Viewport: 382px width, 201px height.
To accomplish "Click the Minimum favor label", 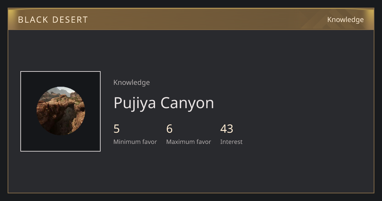I will pyautogui.click(x=135, y=142).
